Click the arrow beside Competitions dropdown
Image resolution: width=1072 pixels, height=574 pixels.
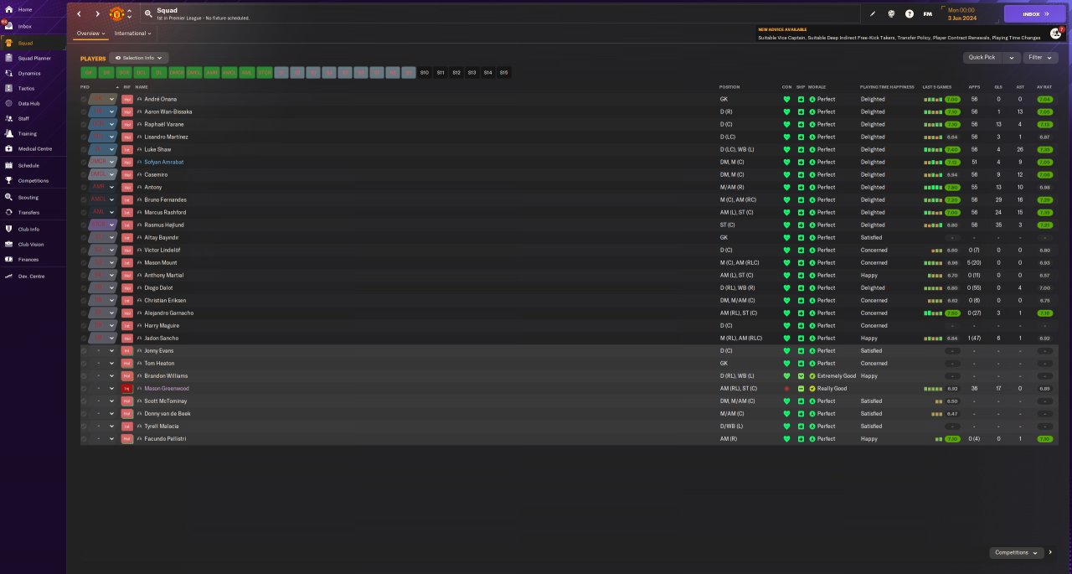[1051, 552]
